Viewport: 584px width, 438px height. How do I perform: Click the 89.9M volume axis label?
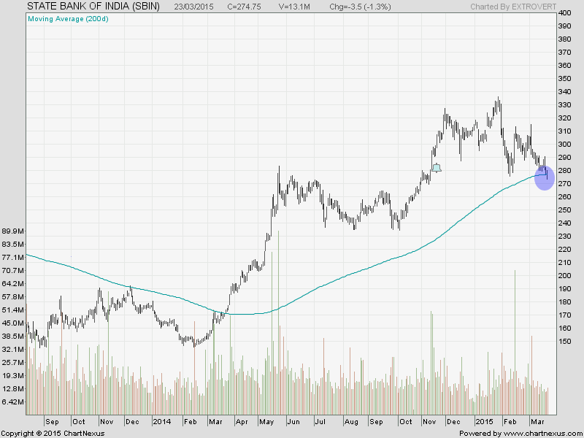(15, 231)
